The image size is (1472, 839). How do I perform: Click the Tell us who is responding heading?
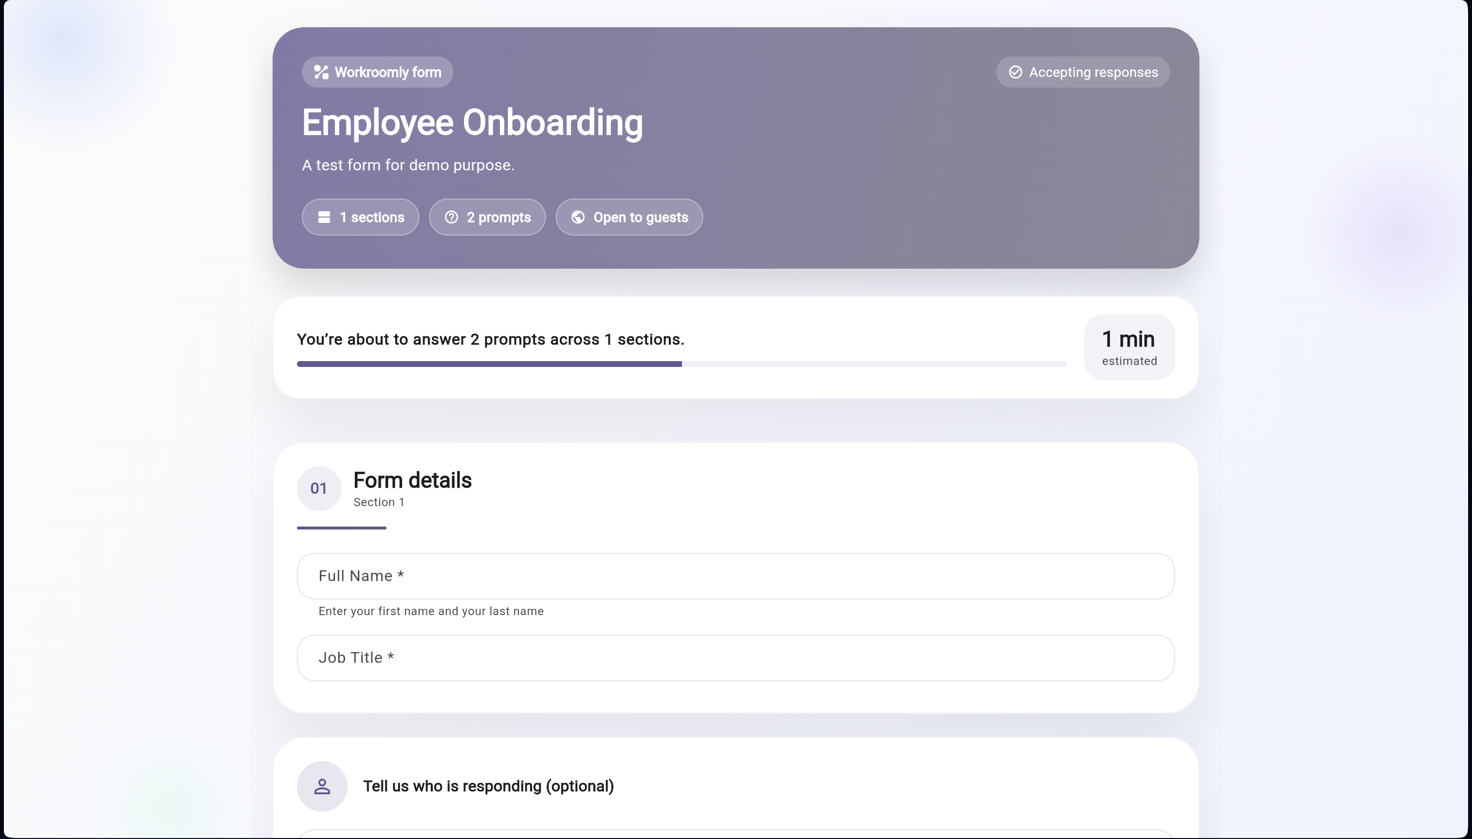pyautogui.click(x=488, y=786)
